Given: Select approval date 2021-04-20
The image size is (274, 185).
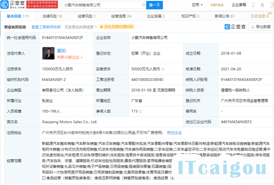Looking at the screenshot, I should [231, 69].
